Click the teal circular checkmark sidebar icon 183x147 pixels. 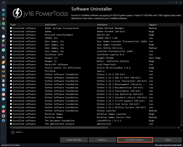click(4, 50)
